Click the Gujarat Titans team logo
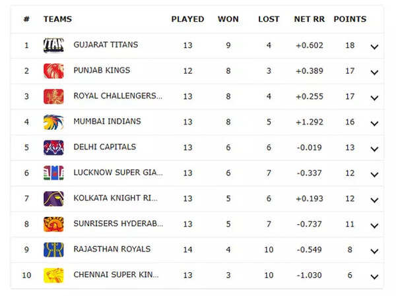The width and height of the screenshot is (396, 296). (54, 45)
